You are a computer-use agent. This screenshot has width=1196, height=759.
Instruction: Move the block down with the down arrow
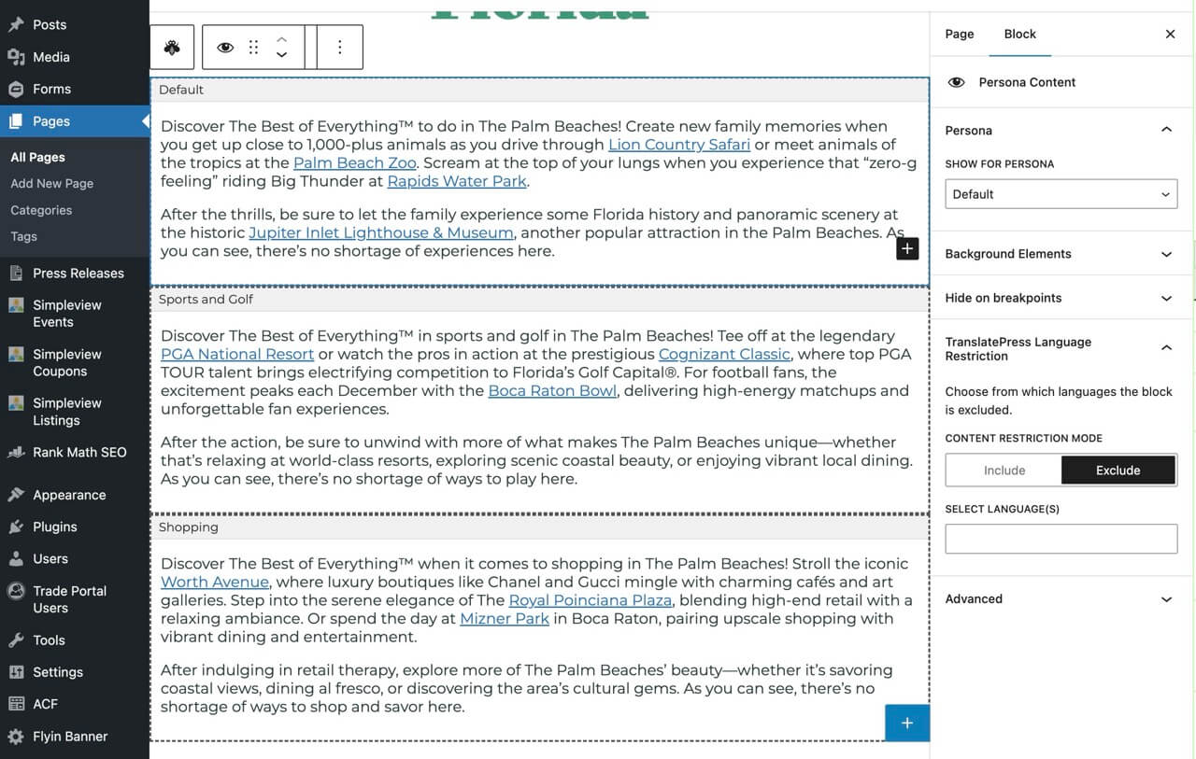coord(282,54)
